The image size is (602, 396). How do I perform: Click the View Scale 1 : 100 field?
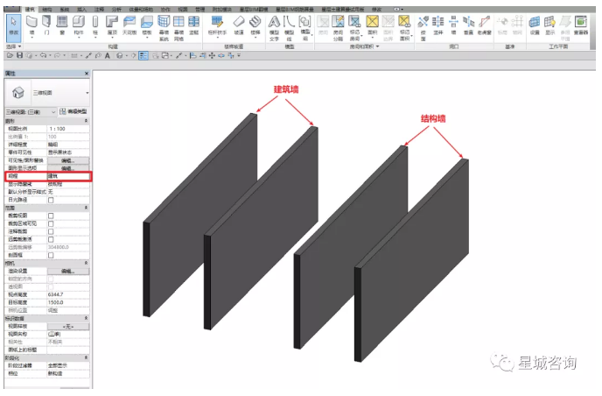coord(68,129)
